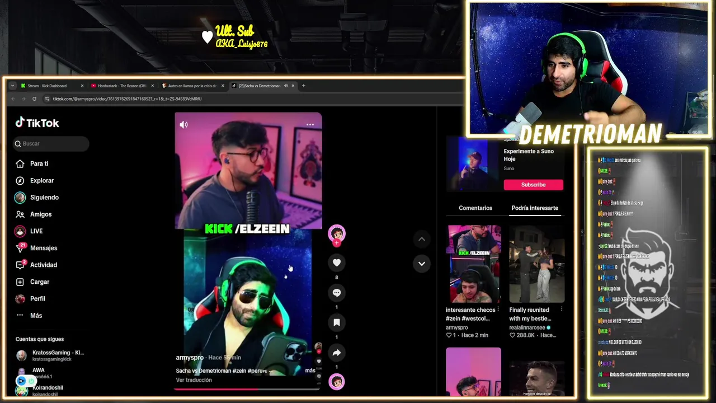
Task: Toggle video sound with speaker icon
Action: tap(183, 124)
